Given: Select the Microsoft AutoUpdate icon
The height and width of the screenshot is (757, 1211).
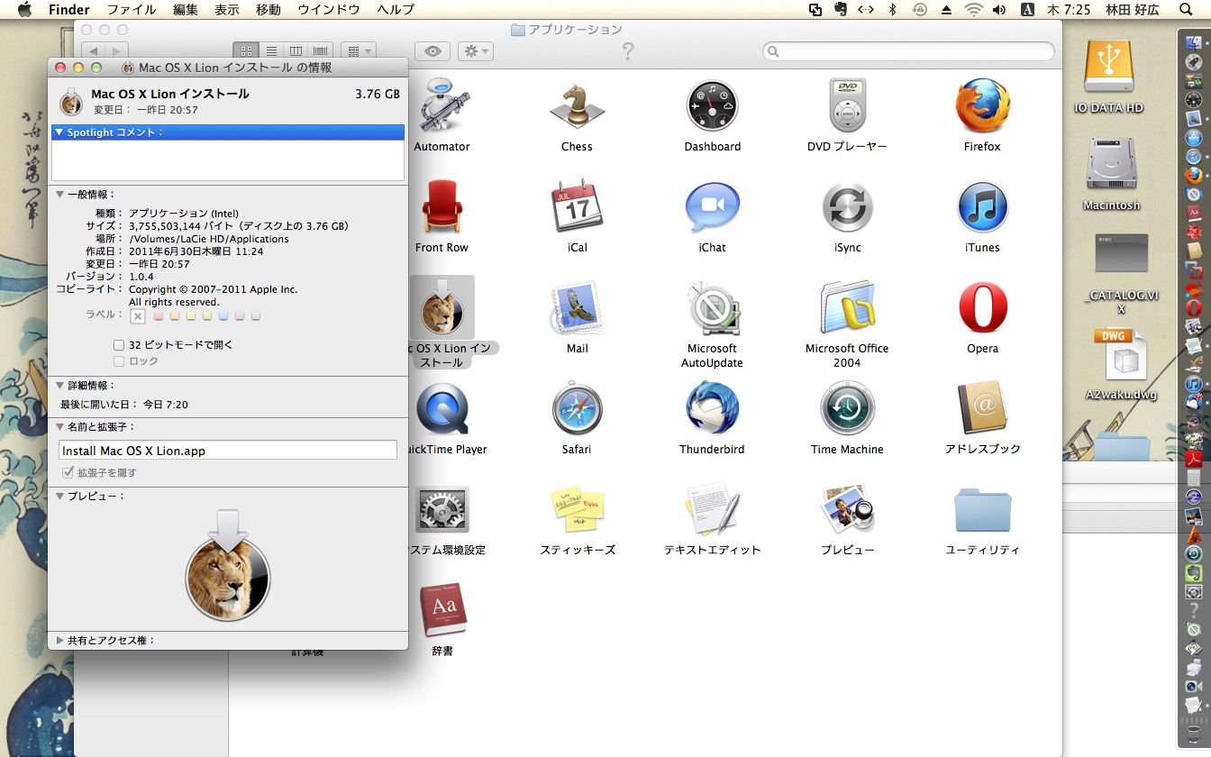Looking at the screenshot, I should [712, 308].
